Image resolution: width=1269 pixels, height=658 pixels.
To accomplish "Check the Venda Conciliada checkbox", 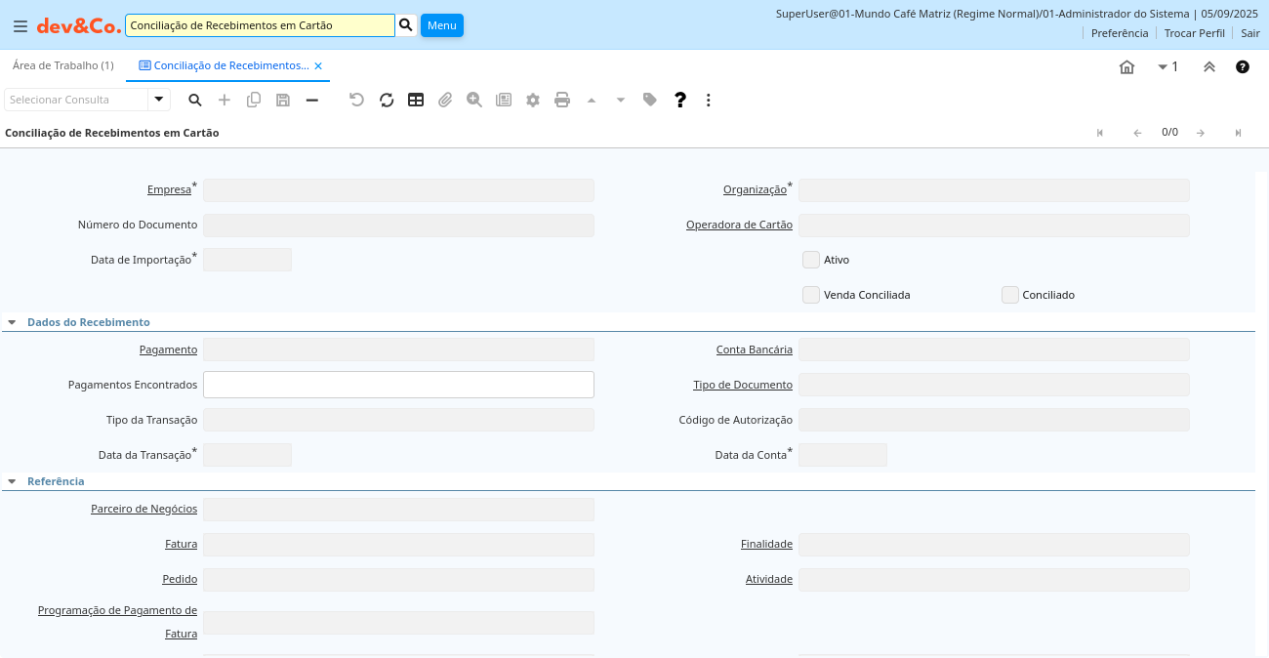I will coord(811,295).
